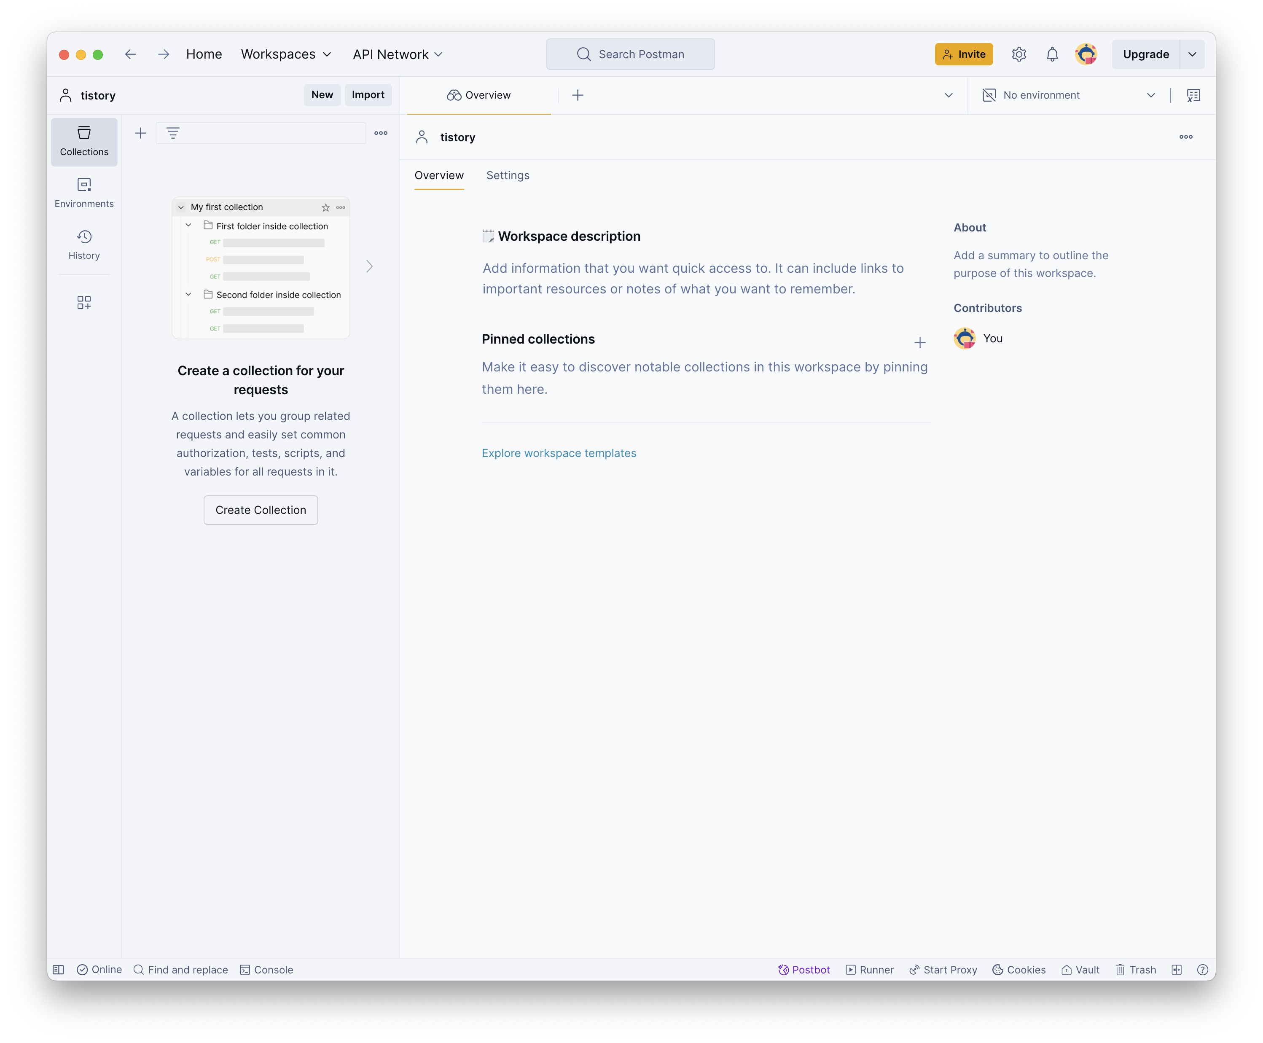Open the settings gear in header
This screenshot has height=1043, width=1263.
click(1018, 55)
